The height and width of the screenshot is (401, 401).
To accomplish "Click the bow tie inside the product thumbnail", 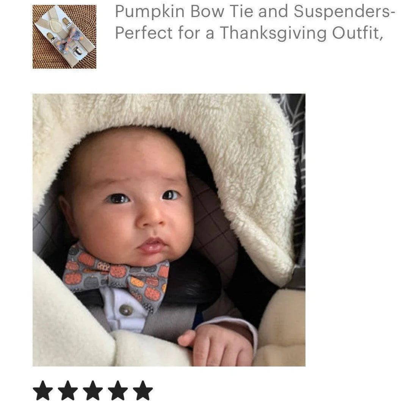I will click(69, 39).
